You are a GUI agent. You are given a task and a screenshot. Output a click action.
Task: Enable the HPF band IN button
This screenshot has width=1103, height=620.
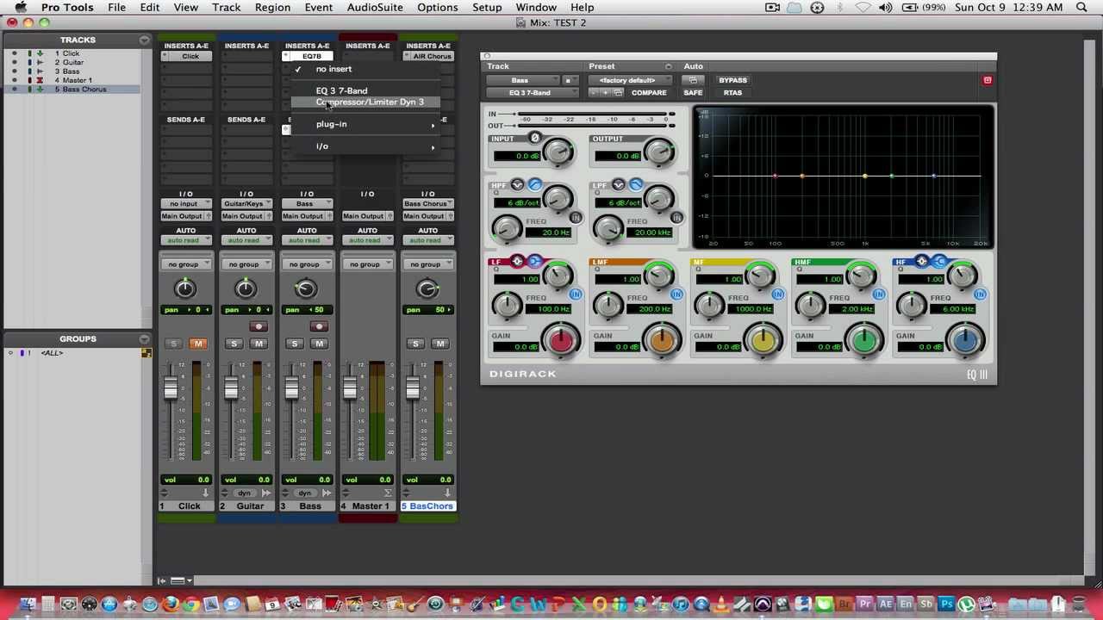click(576, 218)
